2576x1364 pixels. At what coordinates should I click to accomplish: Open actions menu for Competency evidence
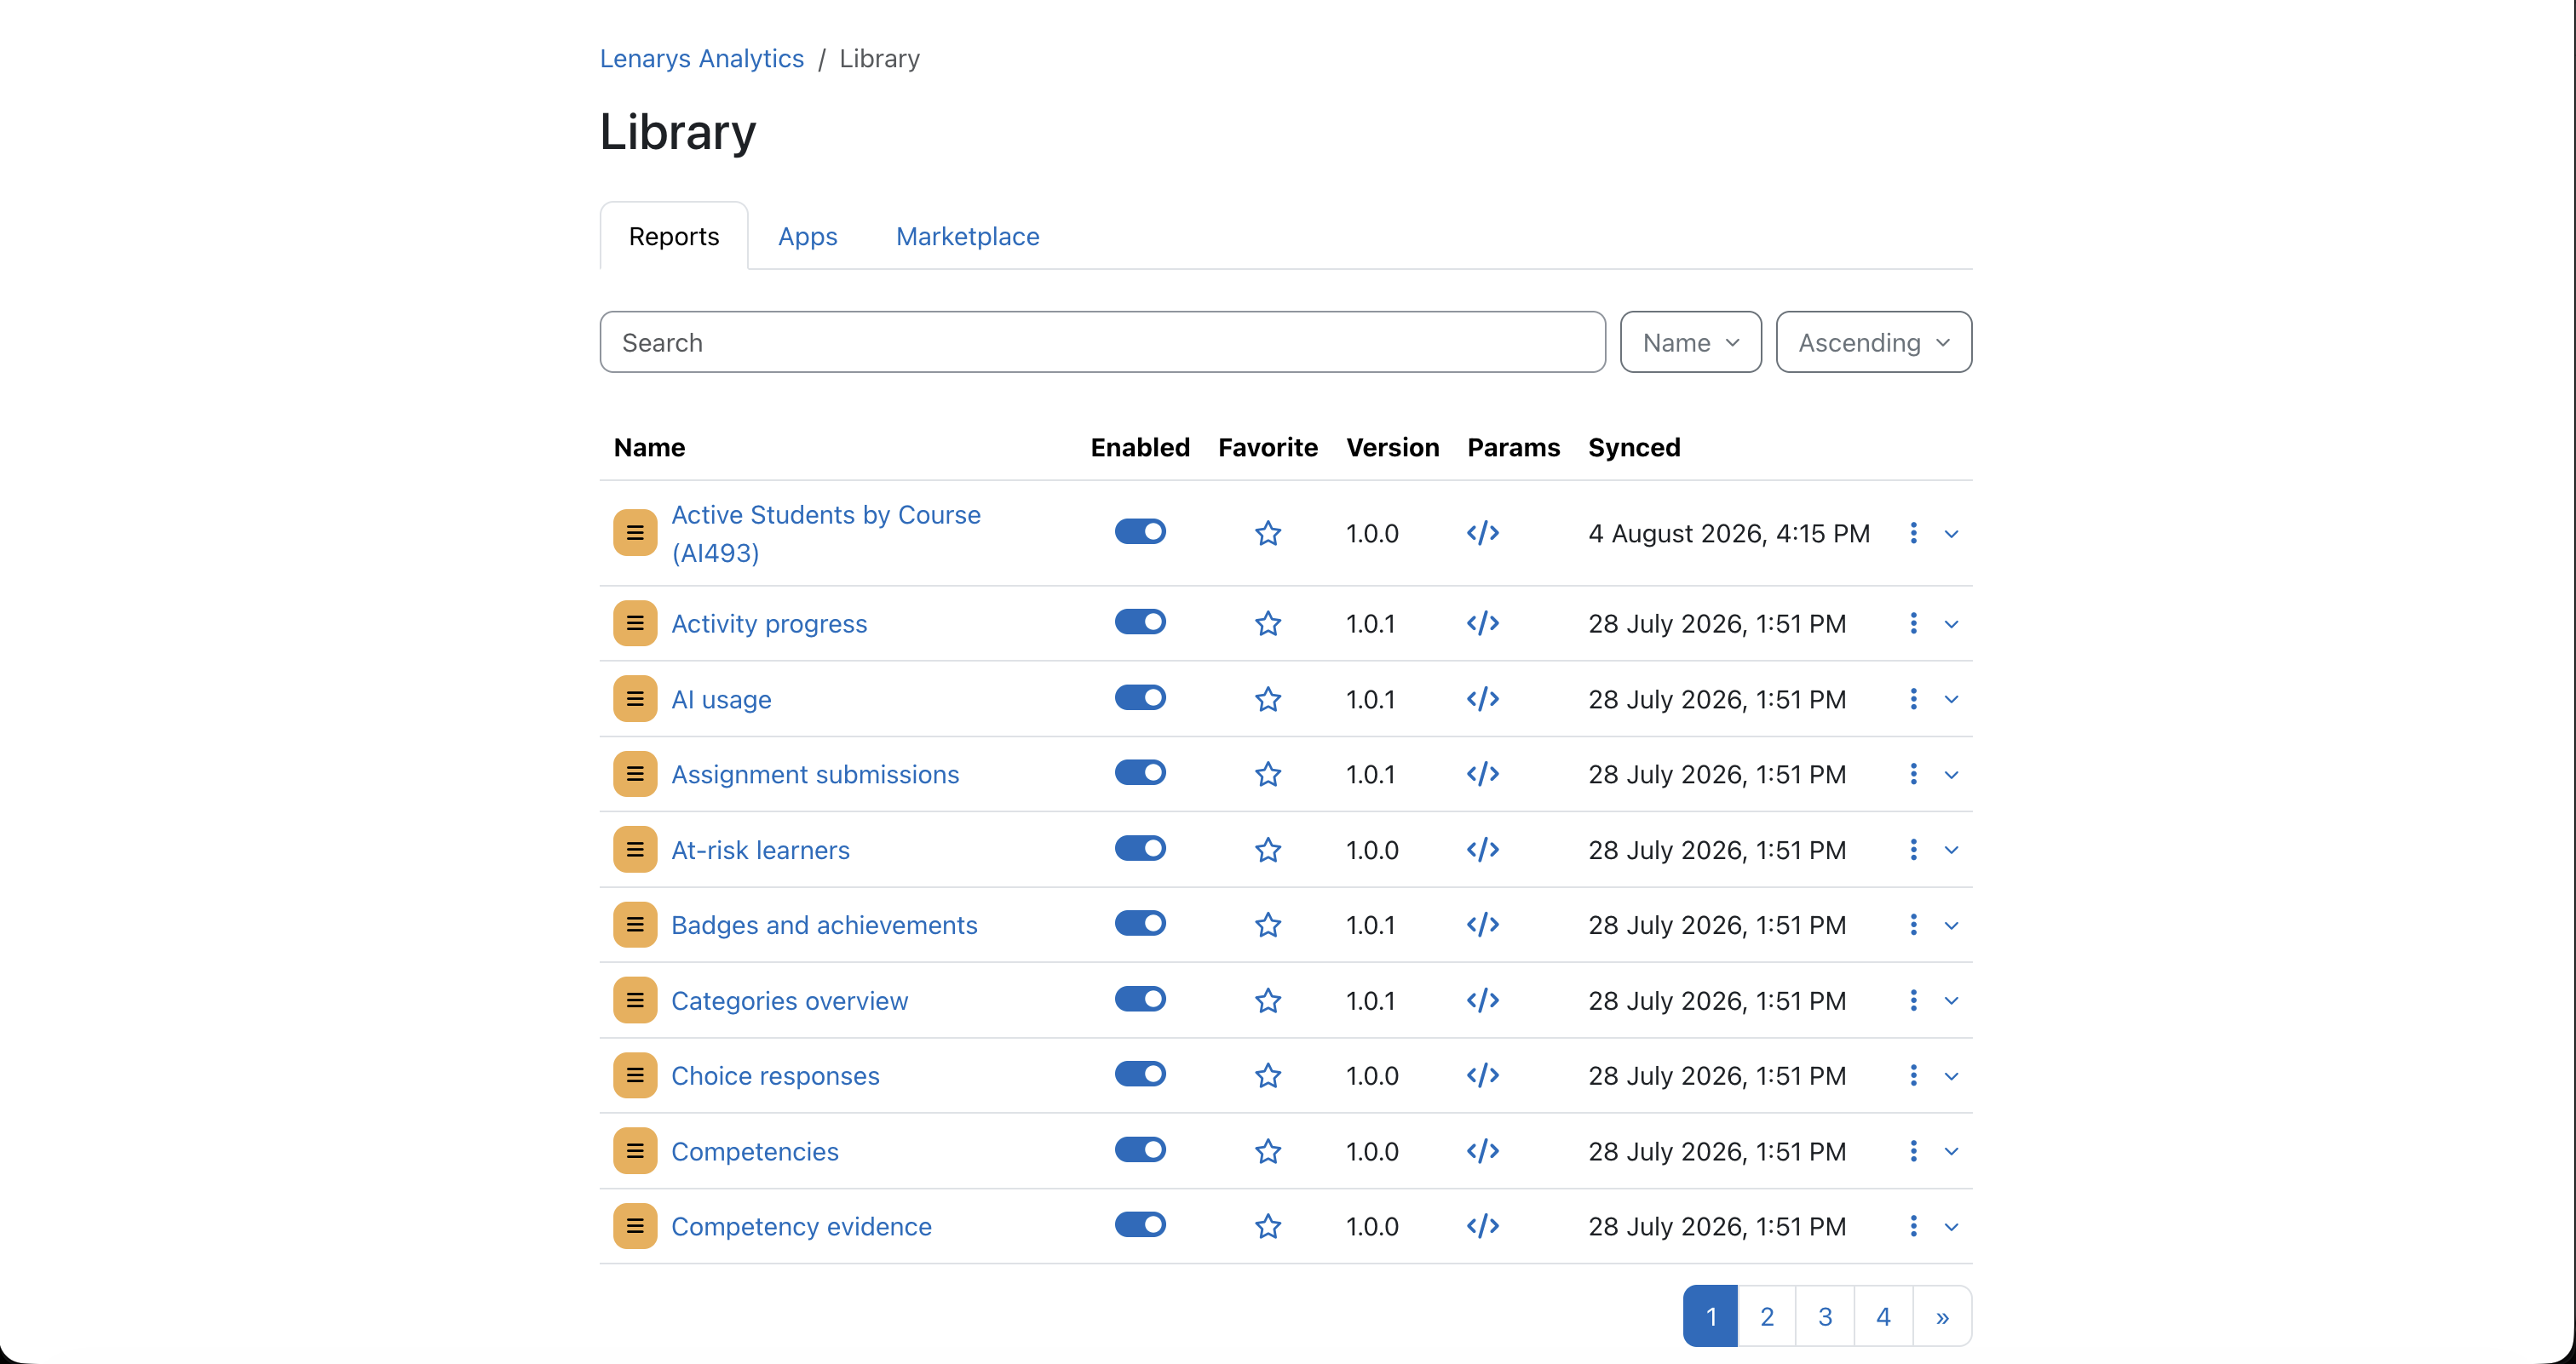click(1913, 1226)
